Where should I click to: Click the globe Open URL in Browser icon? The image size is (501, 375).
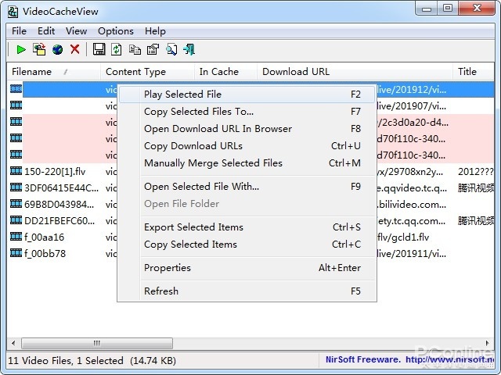click(x=57, y=50)
